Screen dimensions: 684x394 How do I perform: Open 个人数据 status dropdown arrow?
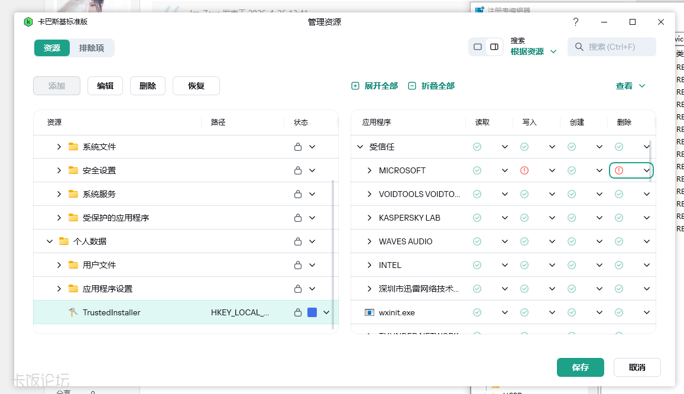pos(312,241)
